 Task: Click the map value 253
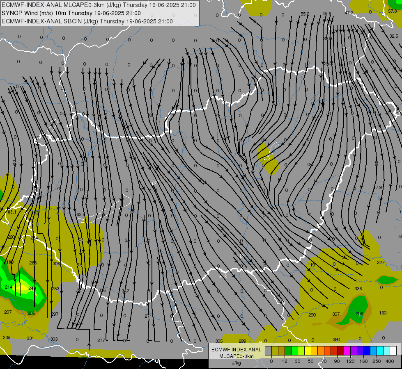(55, 289)
